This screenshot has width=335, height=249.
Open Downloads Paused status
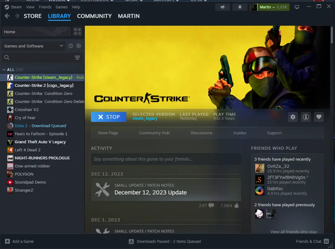tap(165, 241)
